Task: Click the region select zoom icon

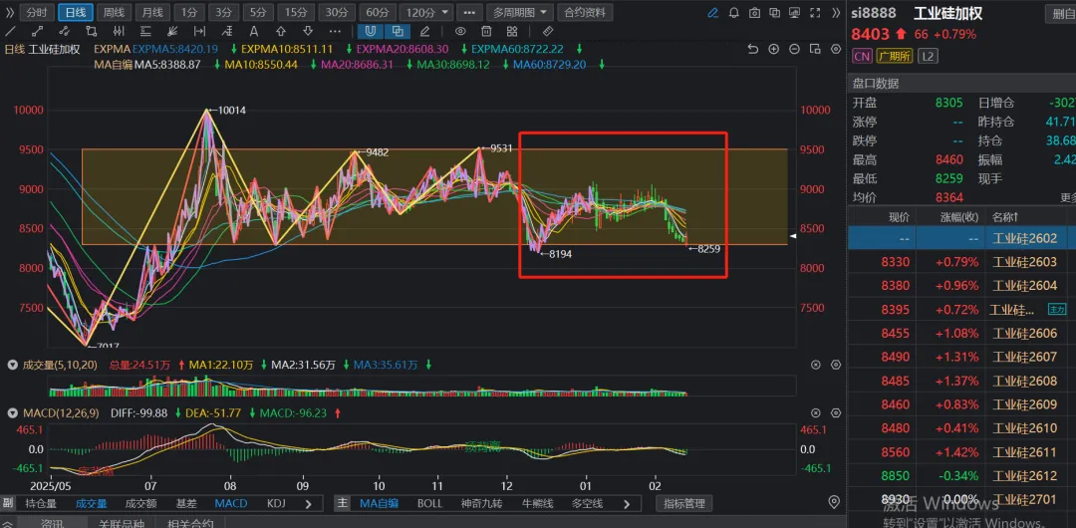Action: pos(815,49)
